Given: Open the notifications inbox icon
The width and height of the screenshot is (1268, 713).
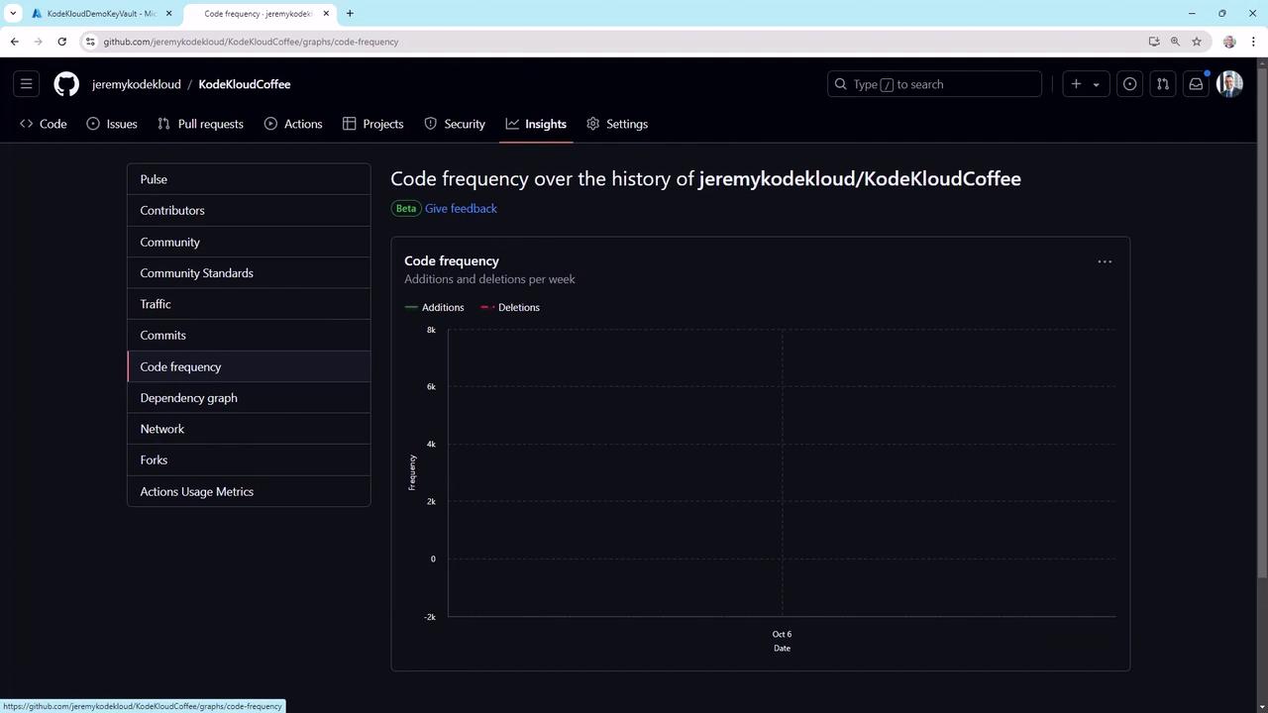Looking at the screenshot, I should (x=1196, y=84).
